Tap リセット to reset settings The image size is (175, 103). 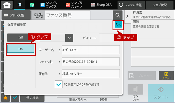click(166, 76)
